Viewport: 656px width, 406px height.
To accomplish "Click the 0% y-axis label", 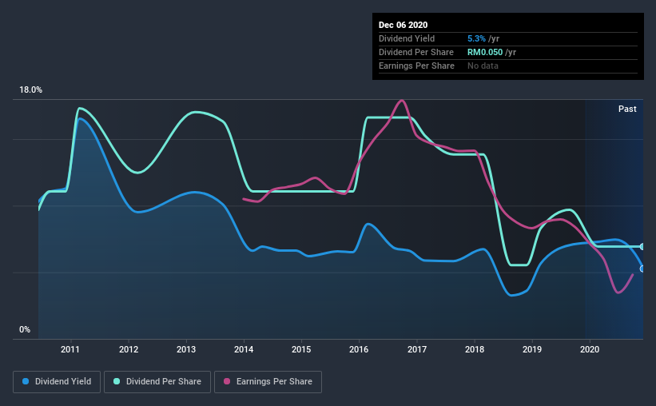I will [x=25, y=330].
